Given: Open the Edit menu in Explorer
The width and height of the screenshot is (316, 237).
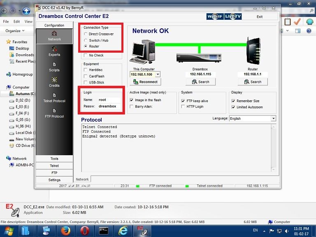Looking at the screenshot, I should tap(16, 21).
